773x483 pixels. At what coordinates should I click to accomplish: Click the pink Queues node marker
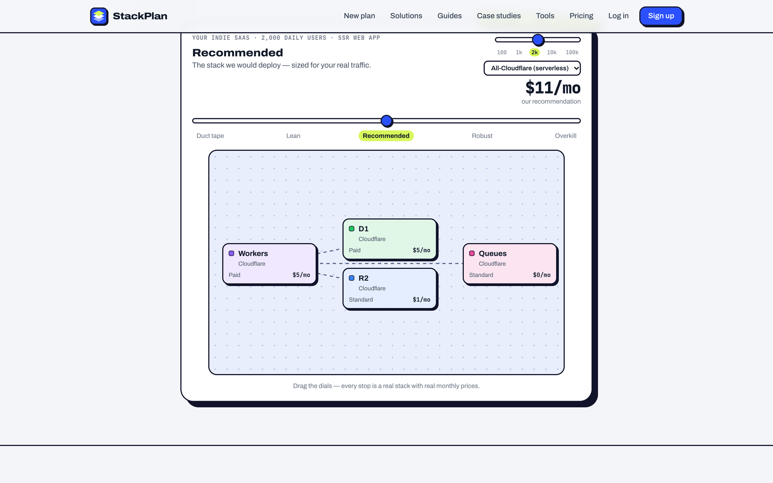472,253
